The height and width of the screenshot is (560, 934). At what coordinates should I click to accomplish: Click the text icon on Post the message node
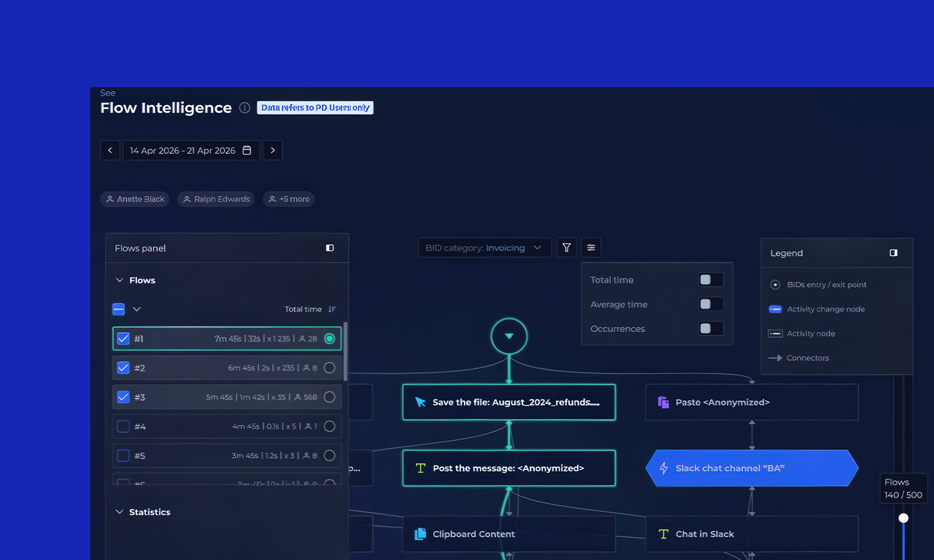point(420,468)
